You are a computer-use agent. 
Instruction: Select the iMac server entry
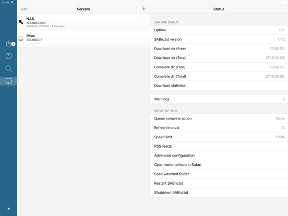point(83,39)
